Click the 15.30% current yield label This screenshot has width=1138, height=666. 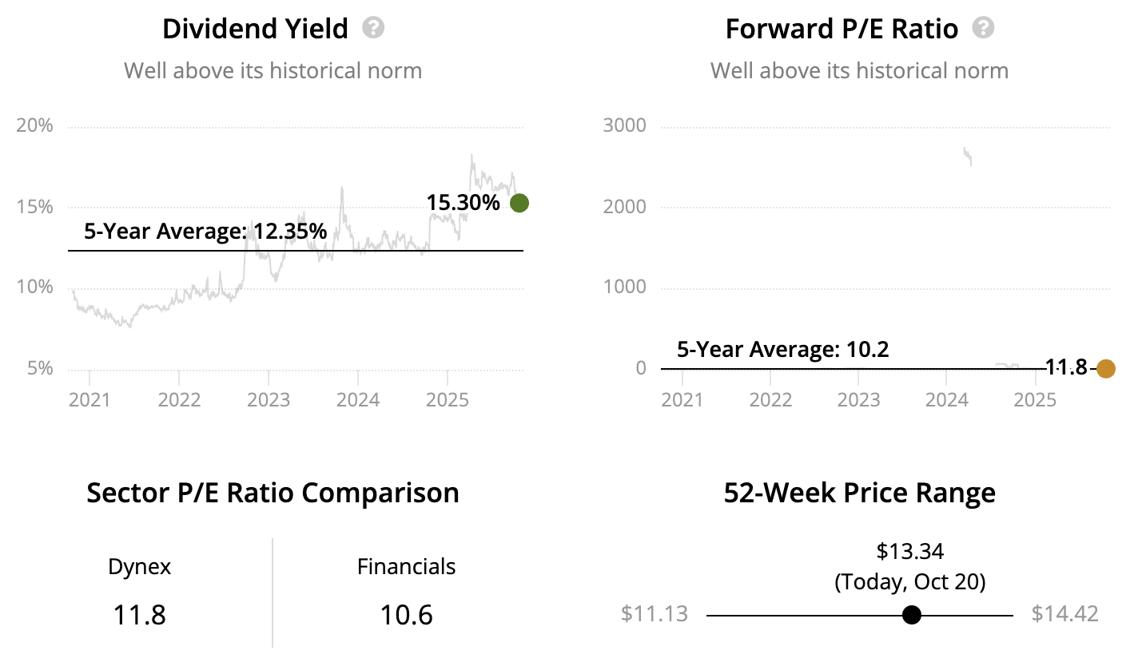[x=464, y=203]
